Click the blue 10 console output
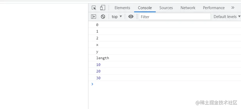The width and height of the screenshot is (241, 109). point(98,65)
